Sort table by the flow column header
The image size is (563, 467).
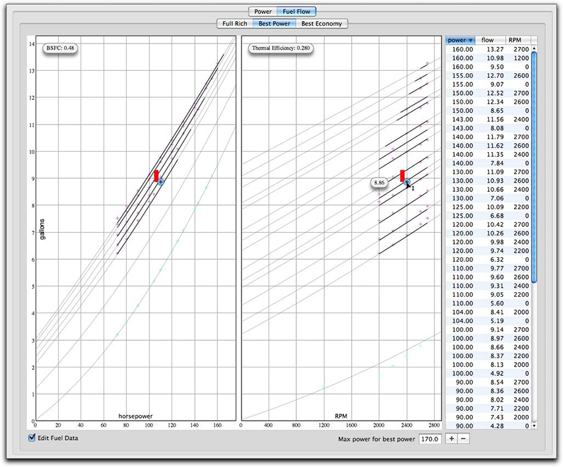[489, 40]
